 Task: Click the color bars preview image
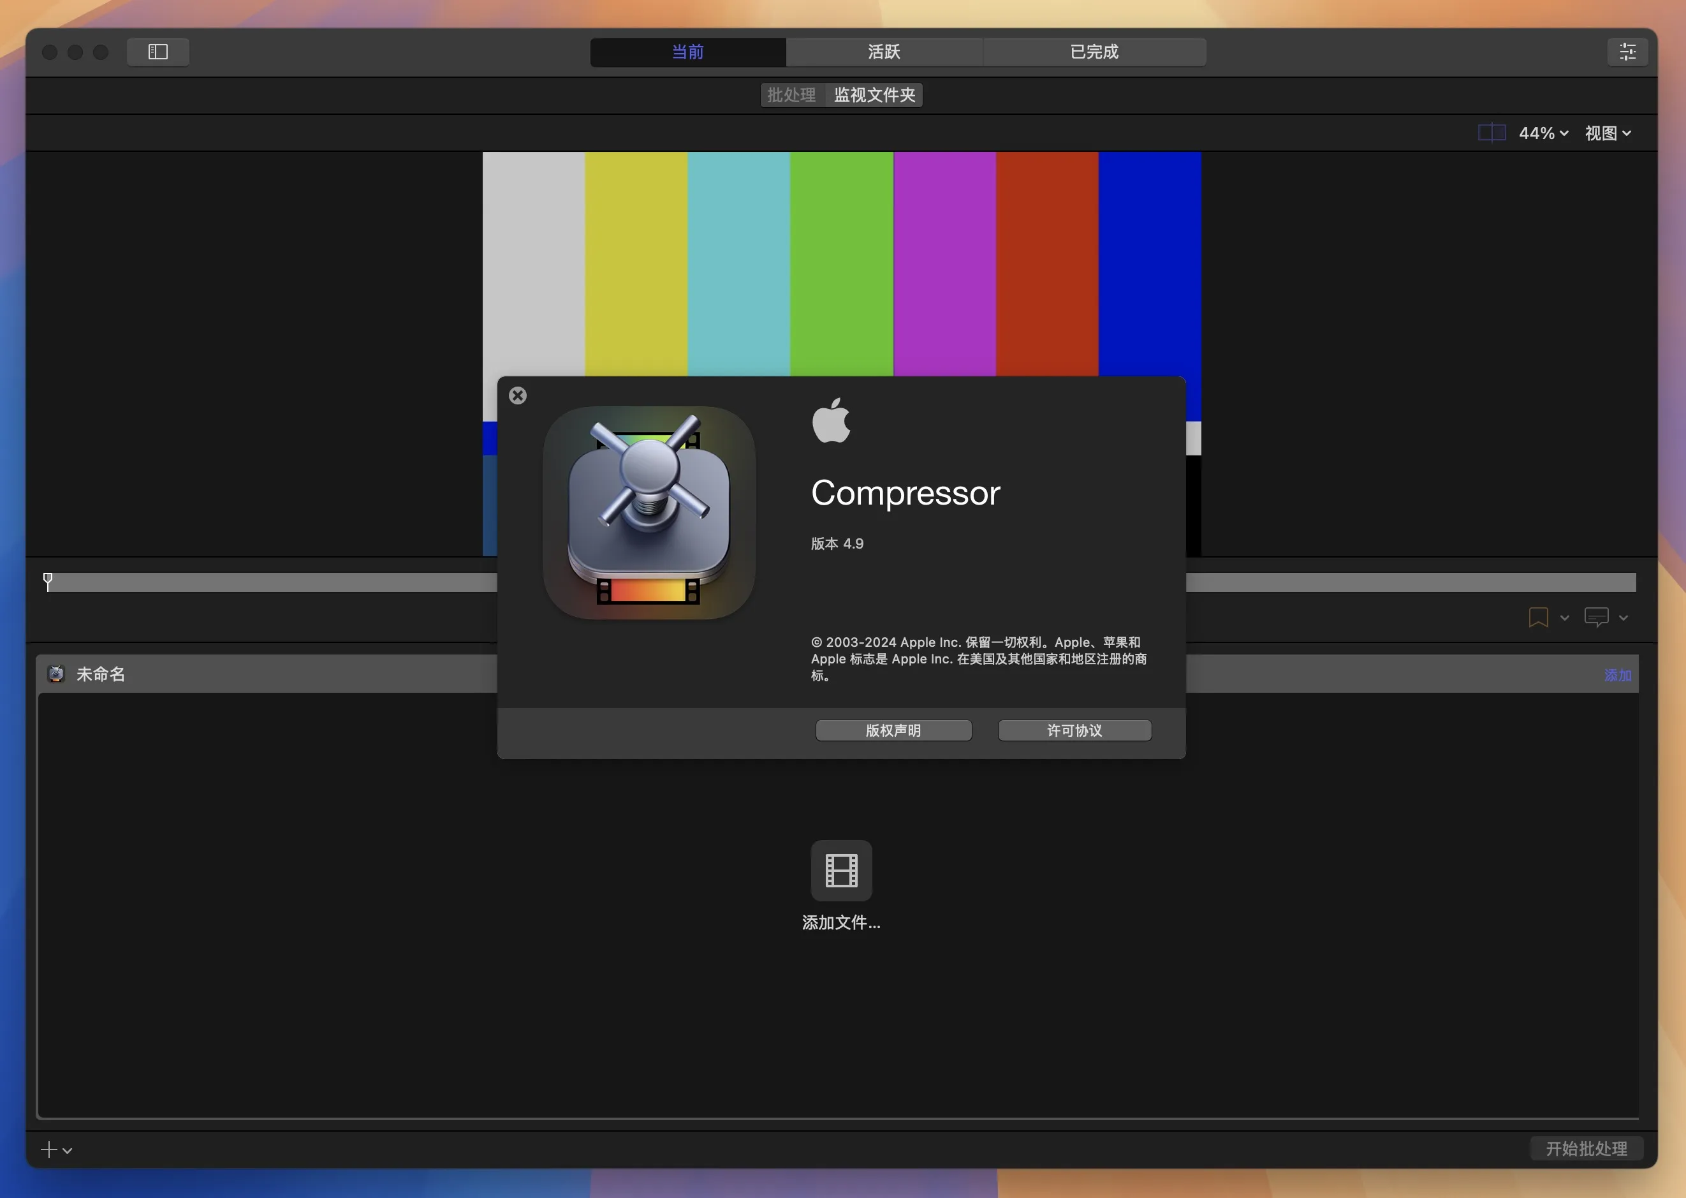pos(841,264)
